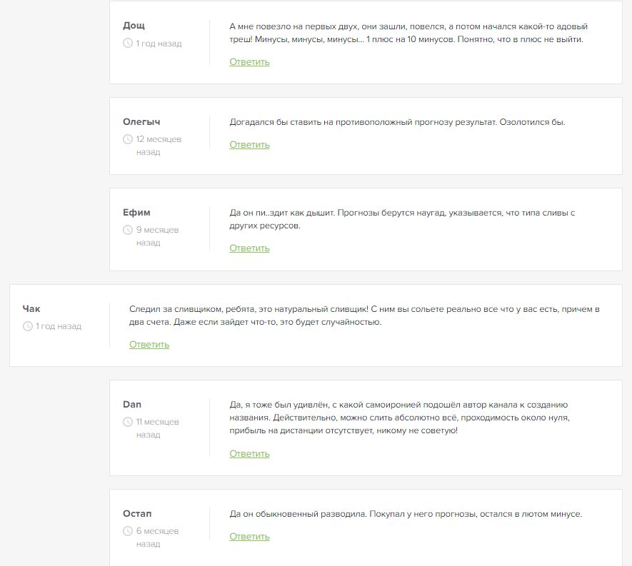Reply to Дощ's comment via Ответить
This screenshot has width=632, height=566.
click(249, 62)
